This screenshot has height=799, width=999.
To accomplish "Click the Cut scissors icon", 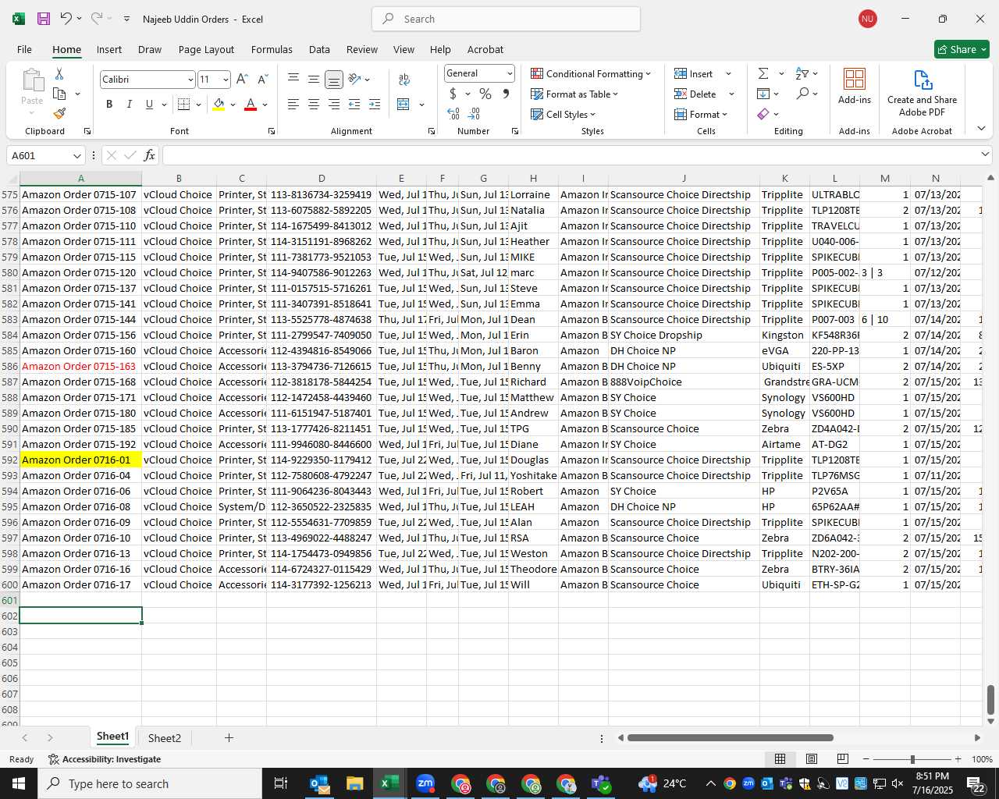I will [x=59, y=73].
